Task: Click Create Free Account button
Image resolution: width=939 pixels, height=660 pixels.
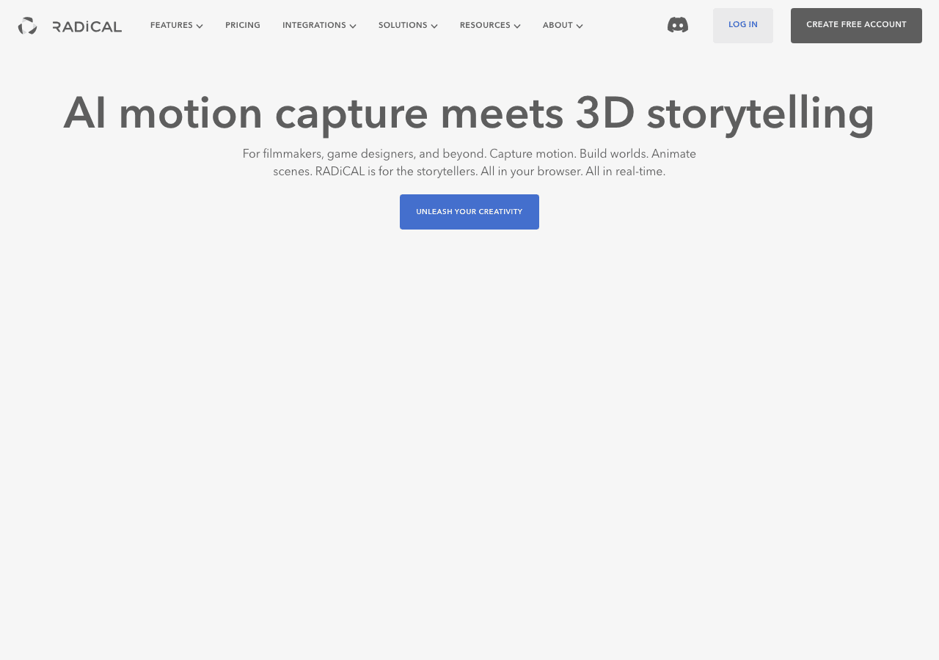Action: point(856,26)
